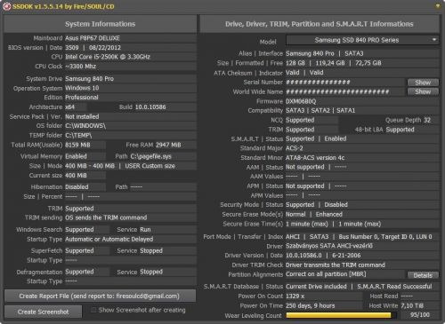Click Power On Time 250 days, 9 hours
445x324 pixels.
pos(310,305)
